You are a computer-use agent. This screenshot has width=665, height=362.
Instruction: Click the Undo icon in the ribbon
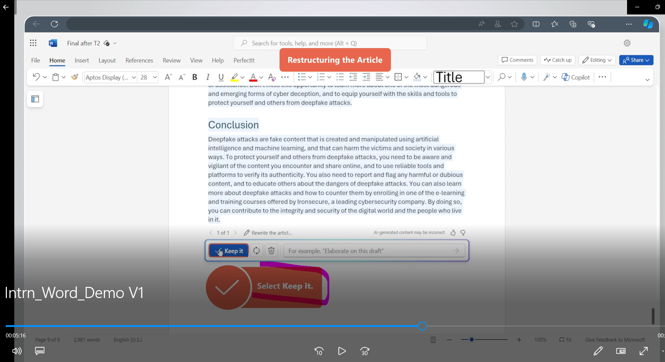coord(36,77)
